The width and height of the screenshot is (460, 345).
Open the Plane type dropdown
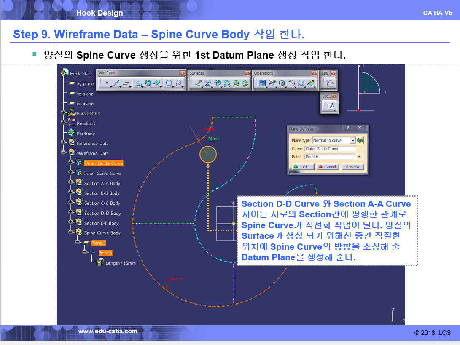tap(352, 140)
